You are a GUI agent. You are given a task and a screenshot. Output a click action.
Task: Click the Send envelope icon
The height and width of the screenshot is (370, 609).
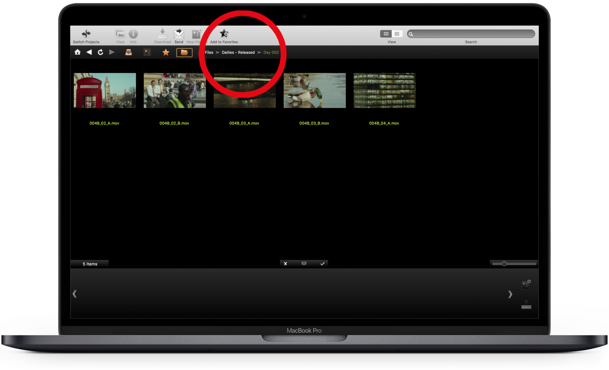(179, 34)
